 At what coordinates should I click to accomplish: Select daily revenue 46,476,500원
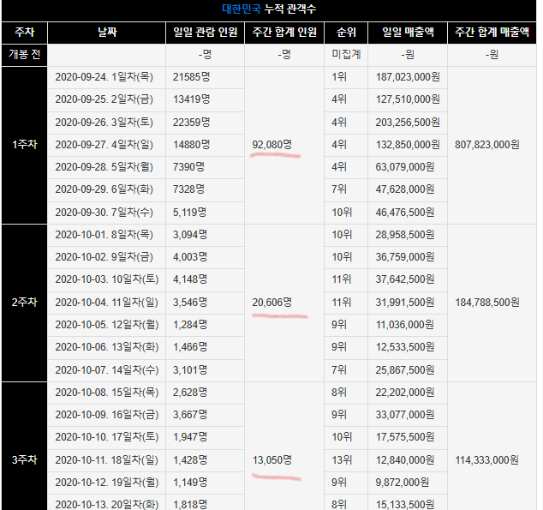405,212
